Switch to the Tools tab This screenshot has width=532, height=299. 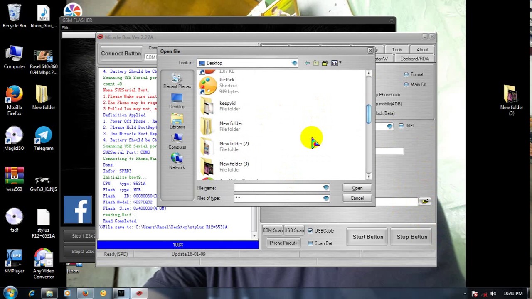click(397, 50)
